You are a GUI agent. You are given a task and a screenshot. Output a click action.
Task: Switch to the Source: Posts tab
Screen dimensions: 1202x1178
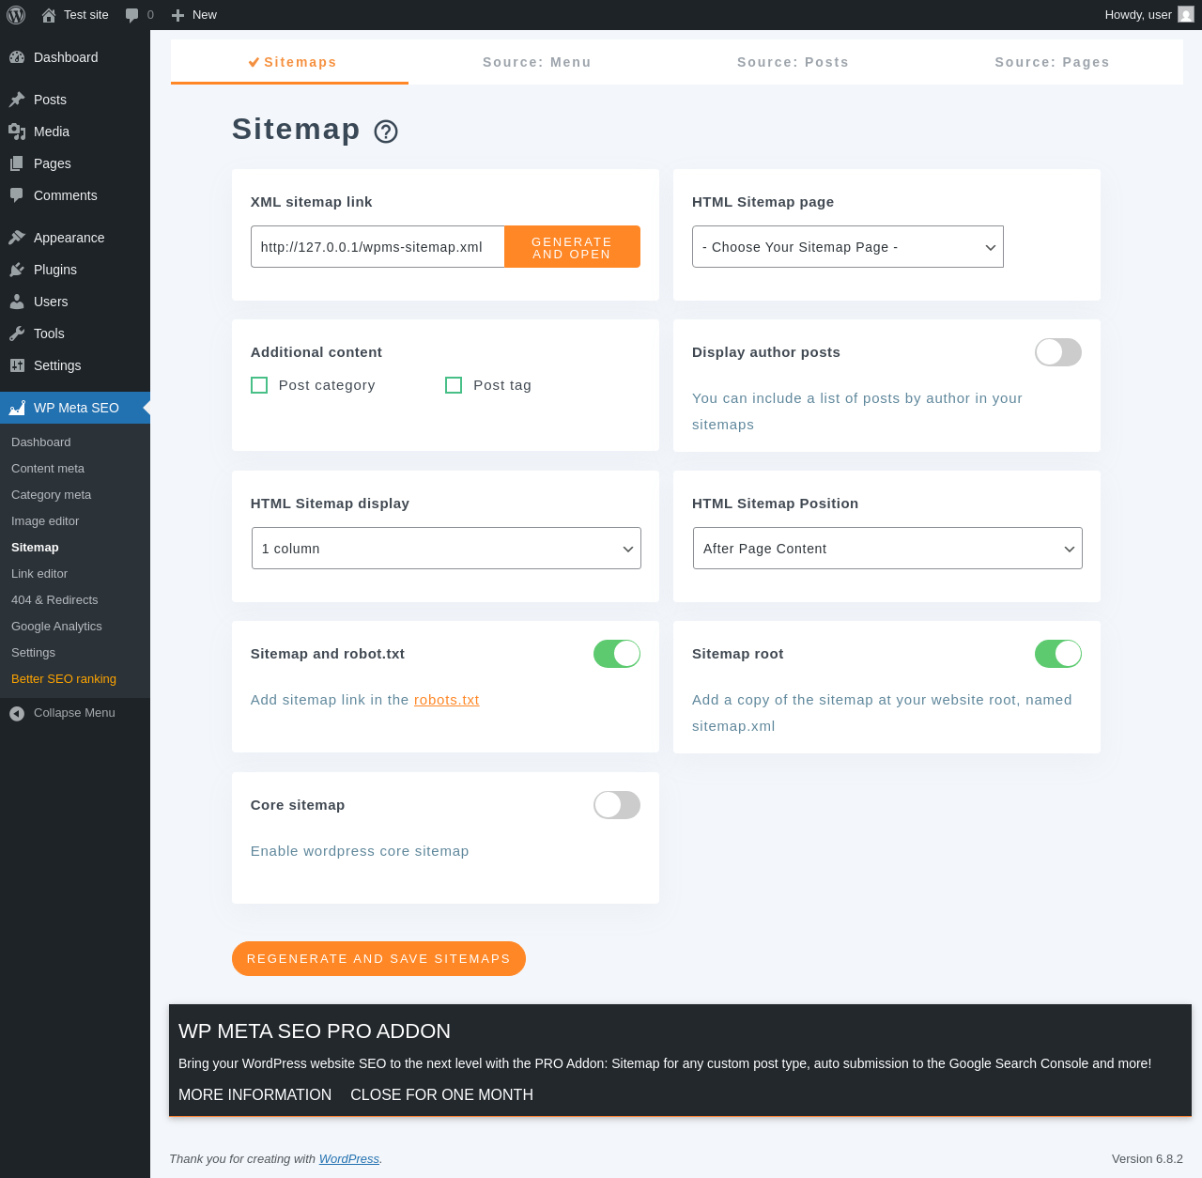794,62
